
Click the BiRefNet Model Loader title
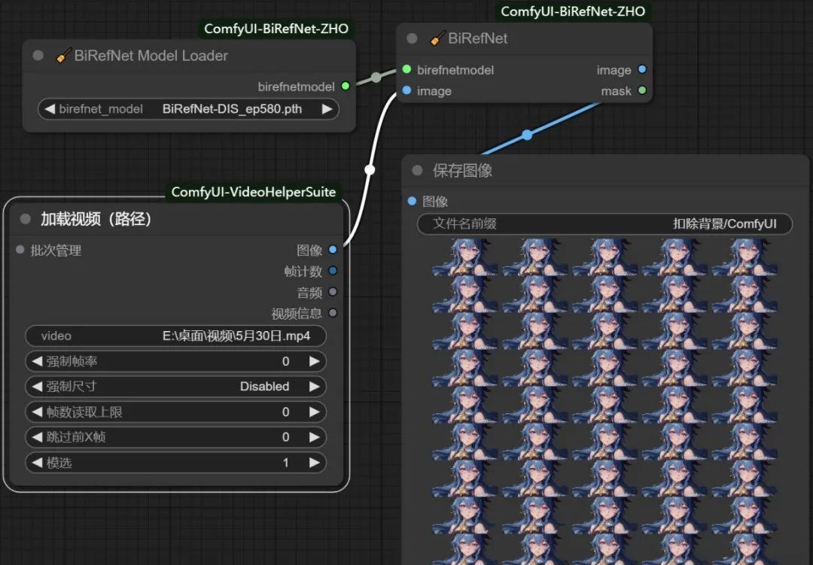pyautogui.click(x=151, y=56)
